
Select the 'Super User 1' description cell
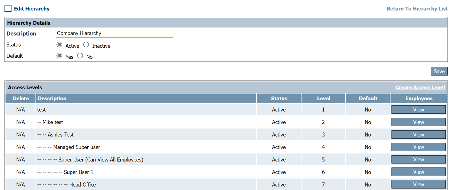[146, 172]
